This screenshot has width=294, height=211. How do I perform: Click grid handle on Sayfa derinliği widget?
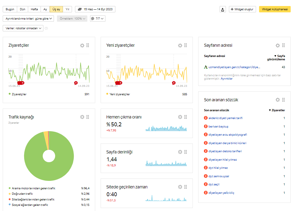tap(186, 152)
